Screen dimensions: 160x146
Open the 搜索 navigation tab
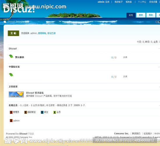[x=141, y=15]
